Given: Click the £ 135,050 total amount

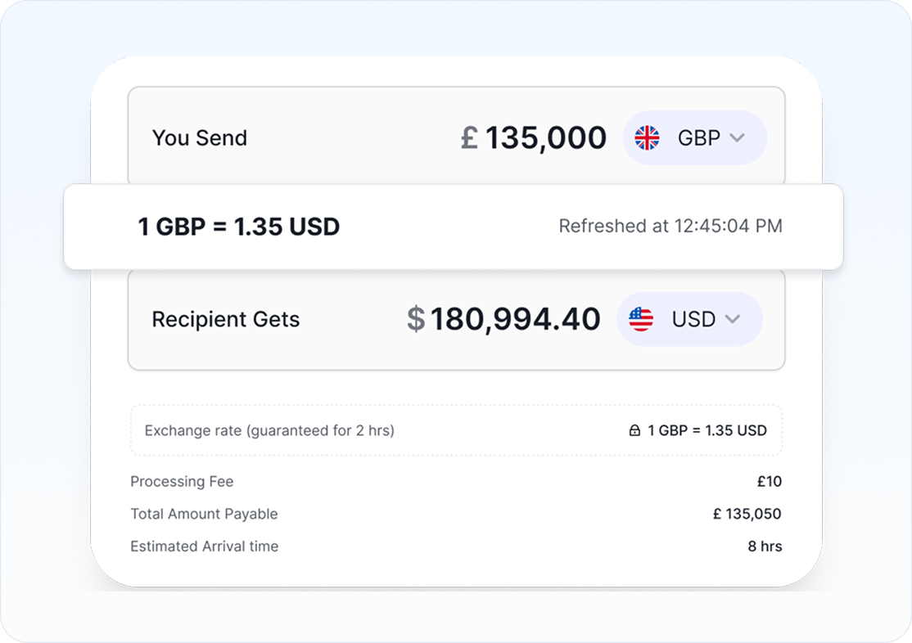Looking at the screenshot, I should click(x=747, y=514).
